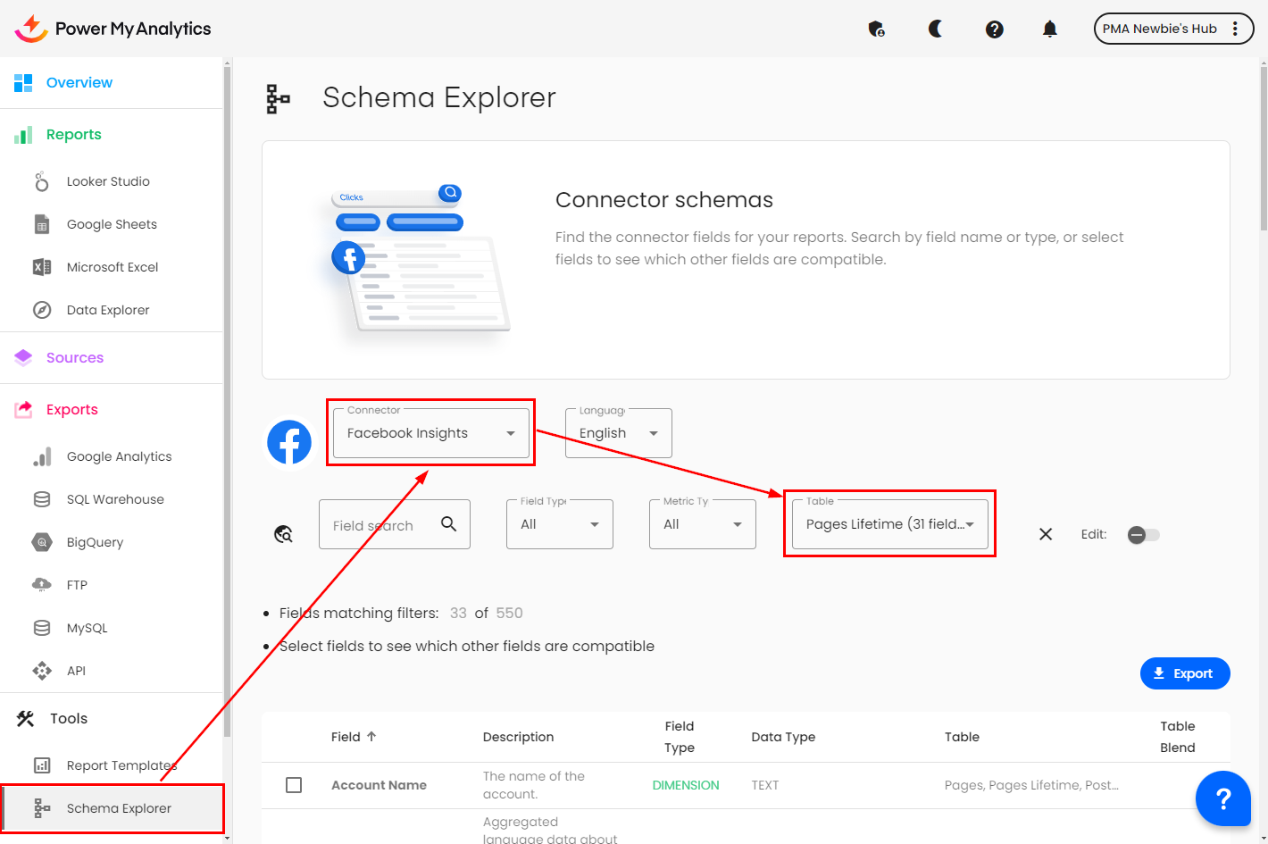Open the PMA Newbie's Hub account menu

click(1172, 29)
